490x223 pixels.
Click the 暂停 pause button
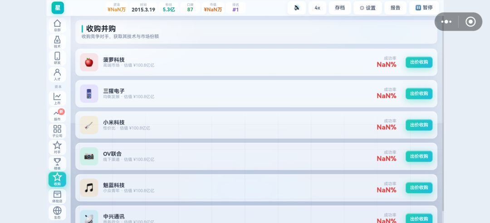tap(424, 8)
